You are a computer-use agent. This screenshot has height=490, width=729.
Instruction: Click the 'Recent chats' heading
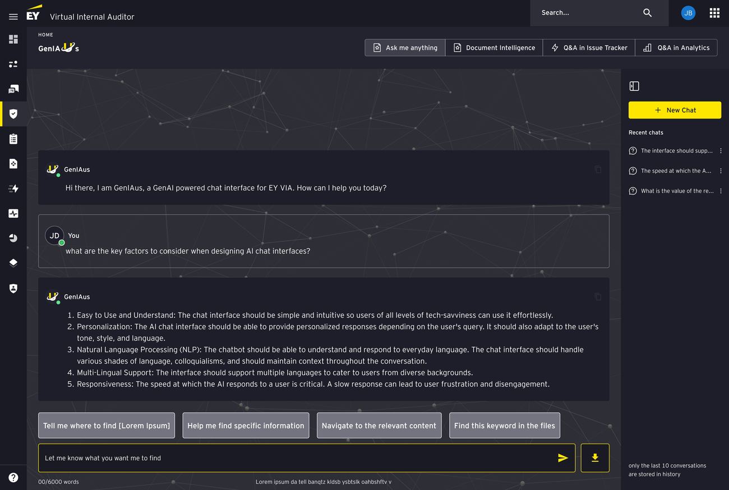(x=646, y=132)
